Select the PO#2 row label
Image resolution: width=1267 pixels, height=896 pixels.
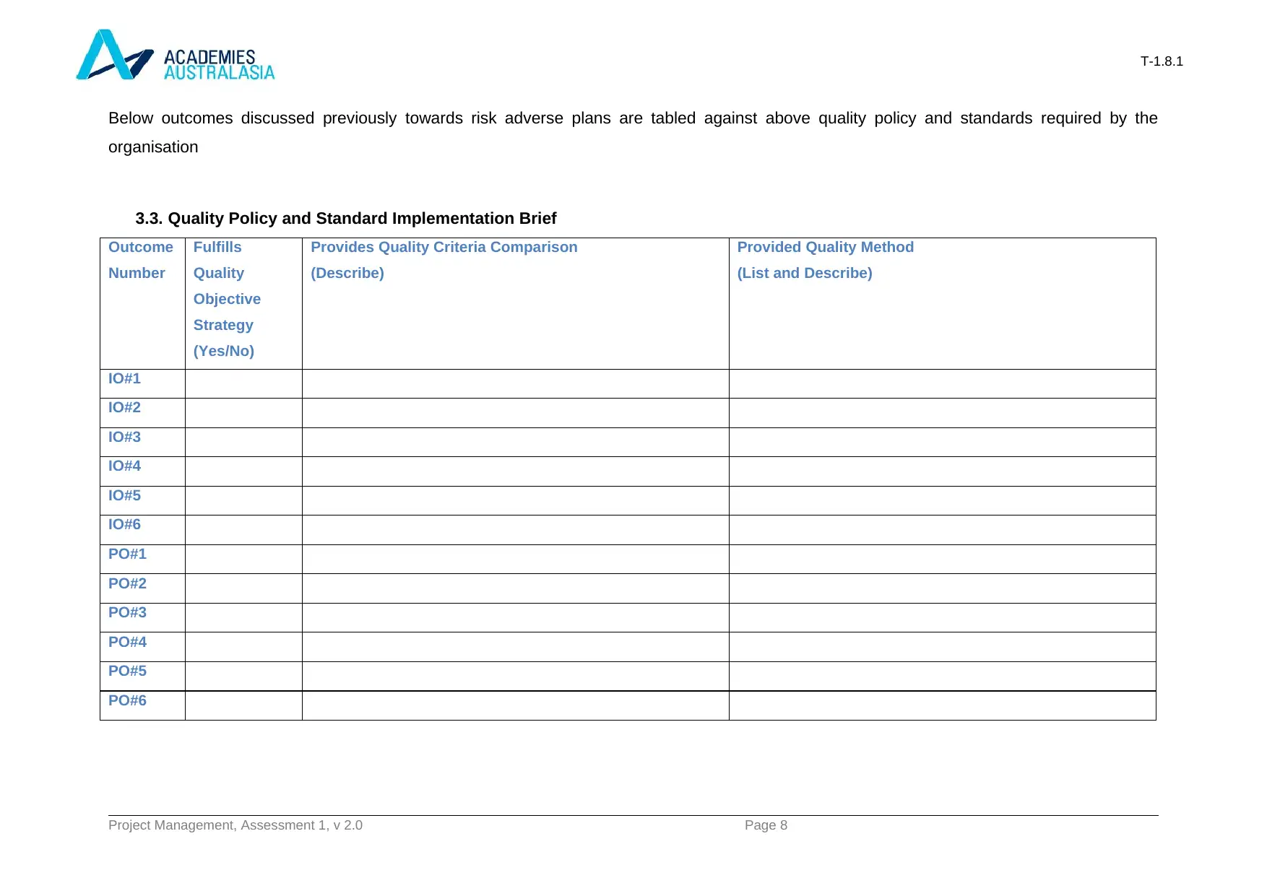pyautogui.click(x=127, y=583)
